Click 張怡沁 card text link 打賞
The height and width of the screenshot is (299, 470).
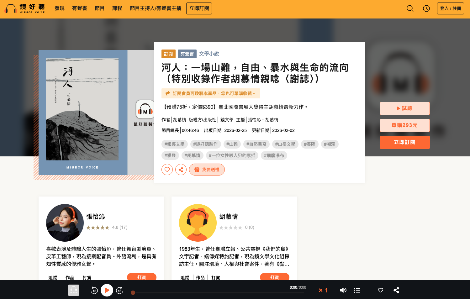point(87,278)
